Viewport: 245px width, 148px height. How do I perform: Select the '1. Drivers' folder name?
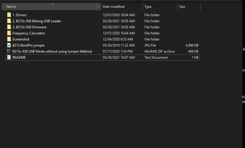(x=19, y=15)
